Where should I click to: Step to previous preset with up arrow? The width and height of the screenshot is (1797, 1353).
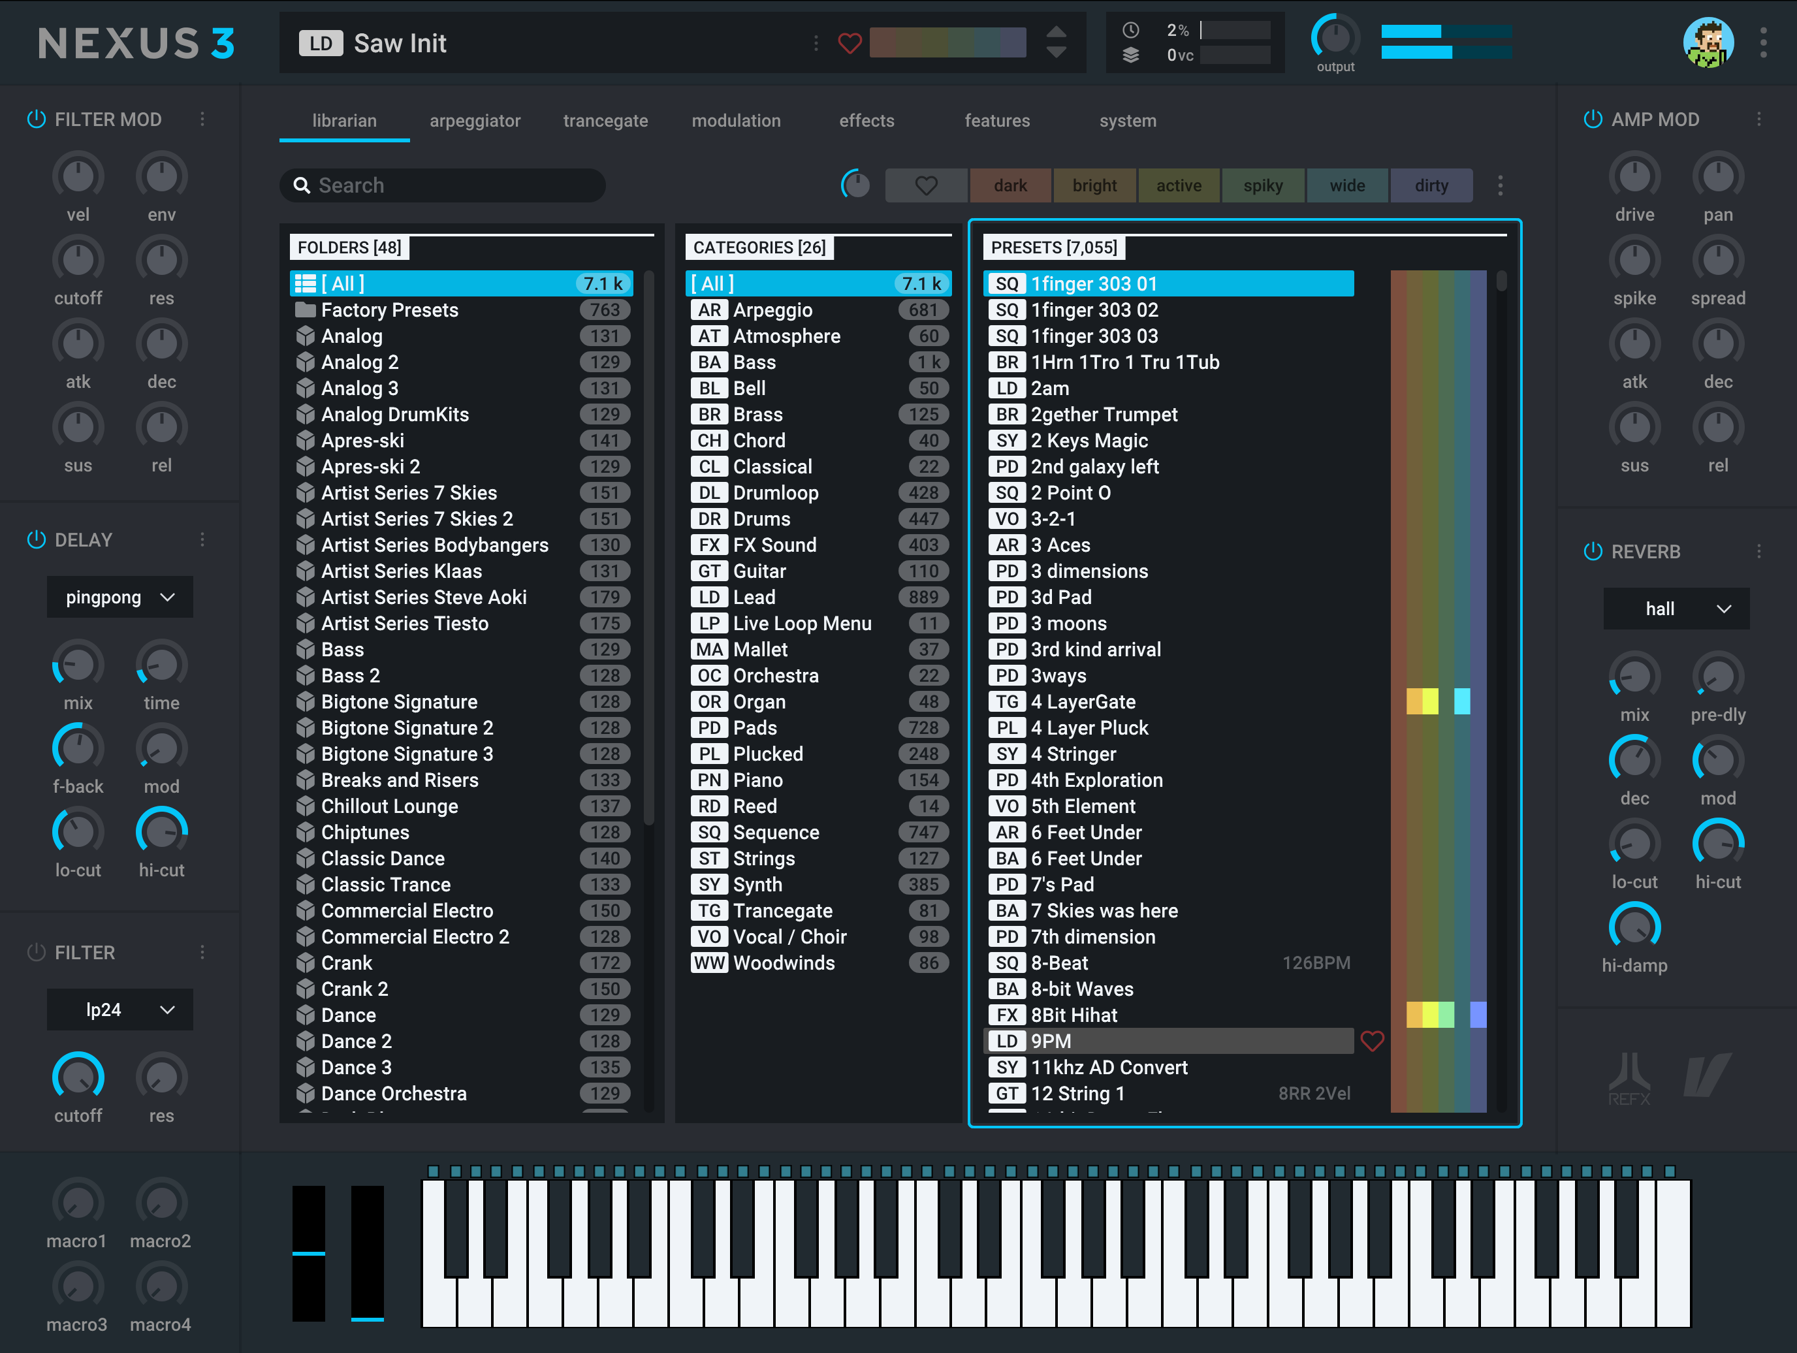pos(1055,33)
